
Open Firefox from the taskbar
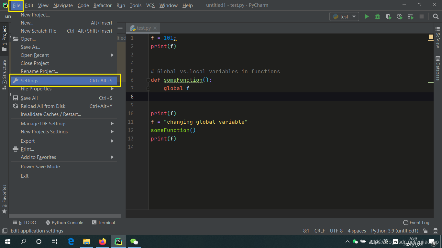pyautogui.click(x=103, y=242)
